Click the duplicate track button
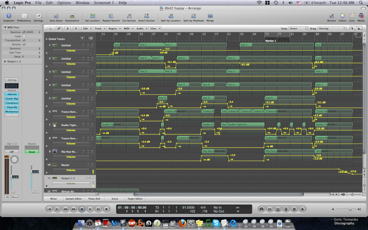This screenshot has width=368, height=230. point(91,38)
